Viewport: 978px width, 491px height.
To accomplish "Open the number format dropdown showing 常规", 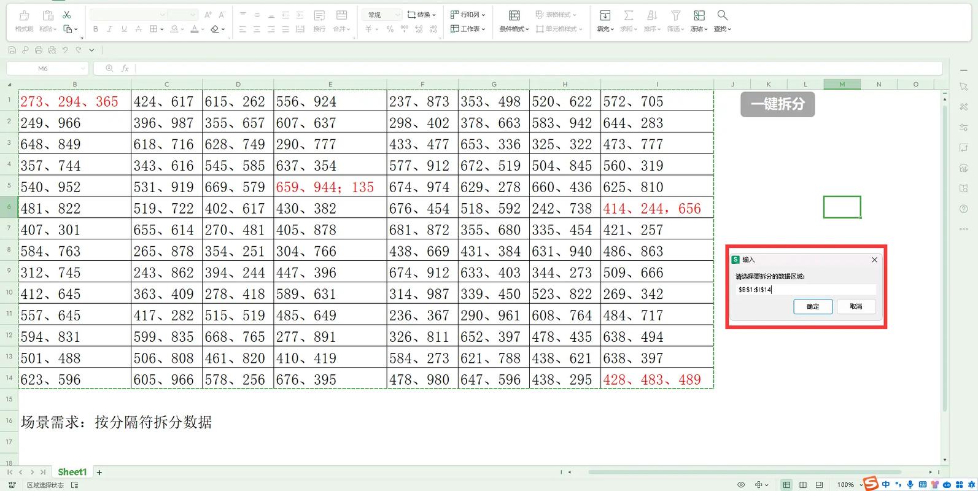I will click(x=381, y=15).
